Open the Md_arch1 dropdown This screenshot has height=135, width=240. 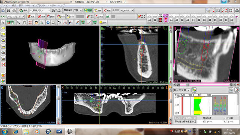127,10
